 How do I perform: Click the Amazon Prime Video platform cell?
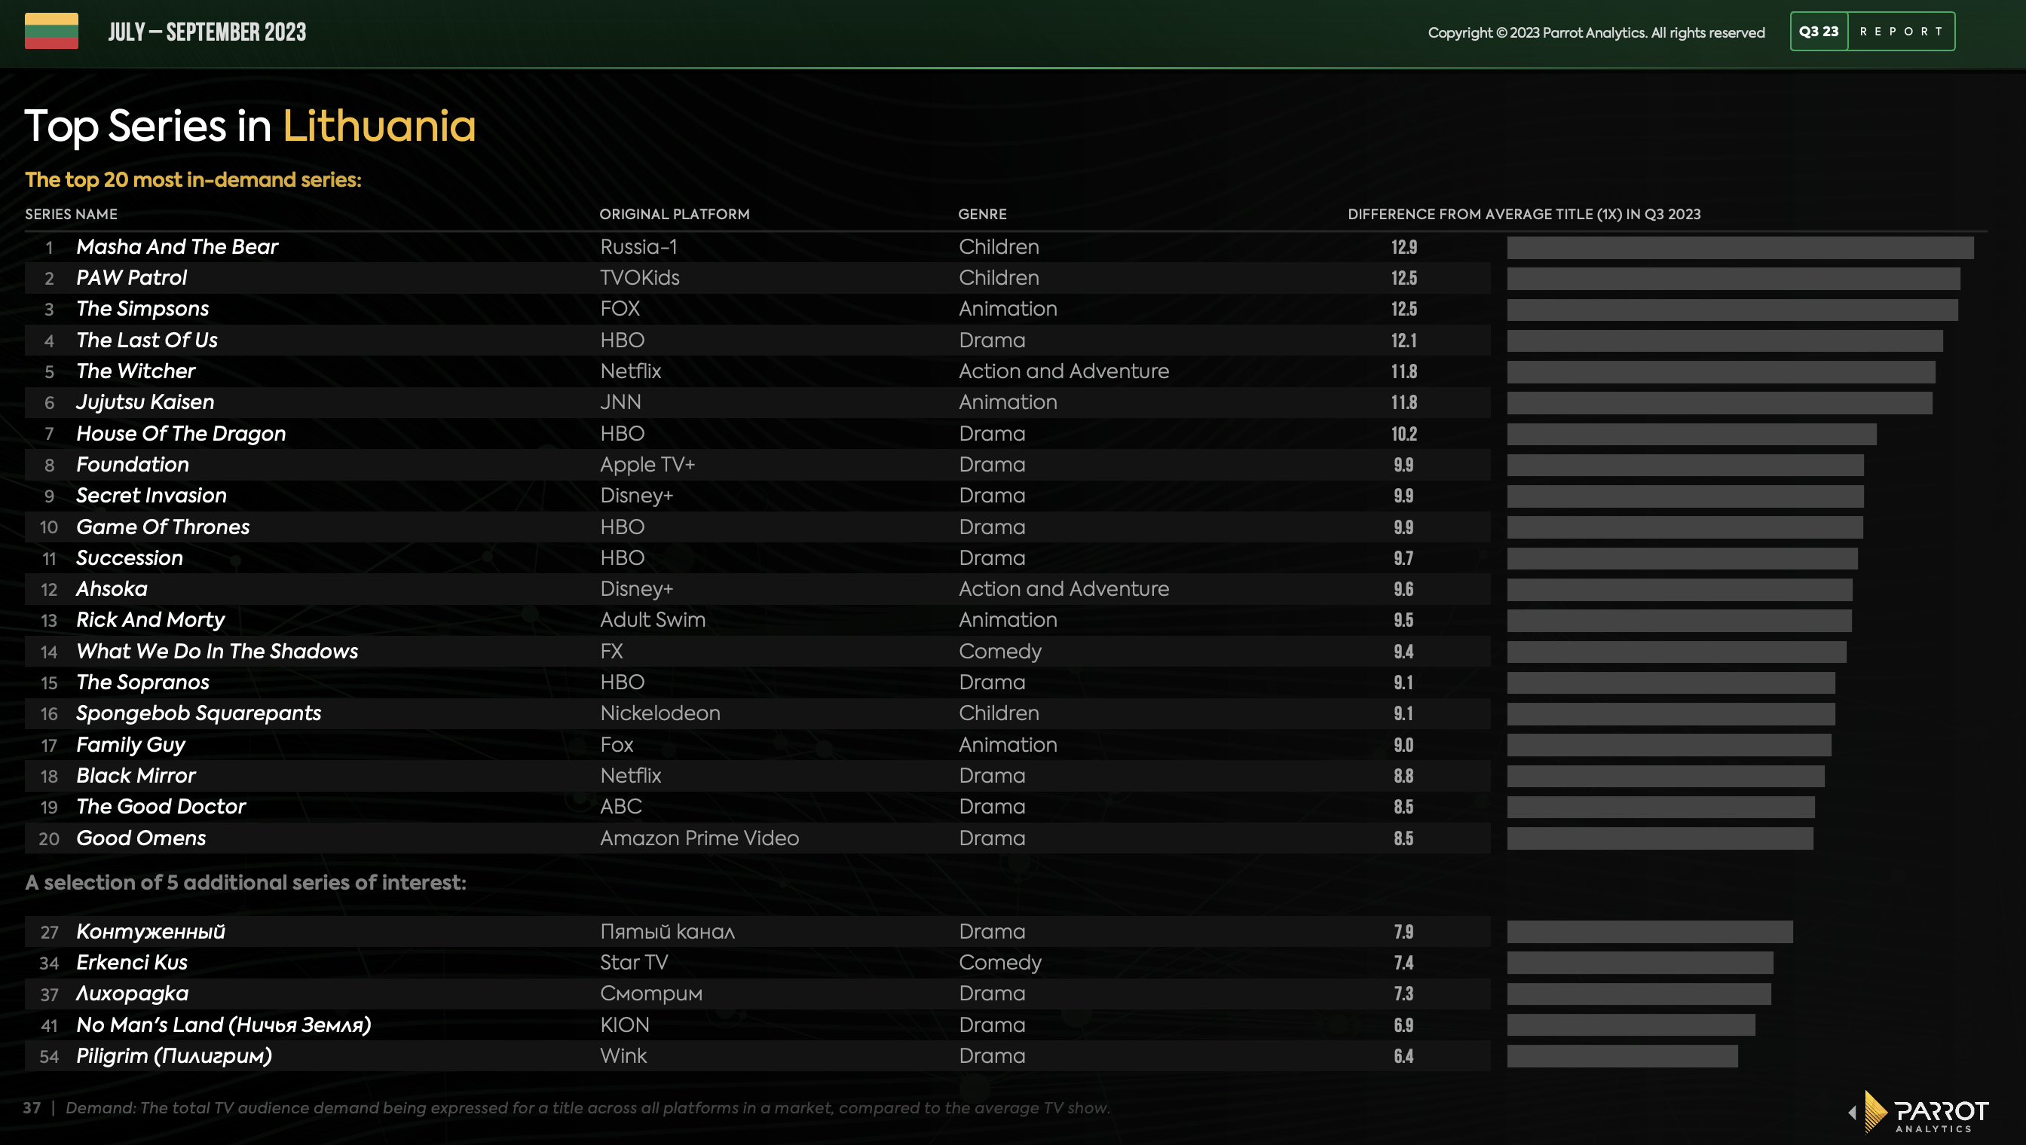699,838
